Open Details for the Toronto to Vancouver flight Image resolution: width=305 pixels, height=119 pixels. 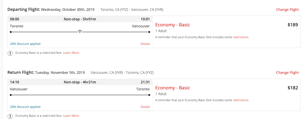coord(145,44)
